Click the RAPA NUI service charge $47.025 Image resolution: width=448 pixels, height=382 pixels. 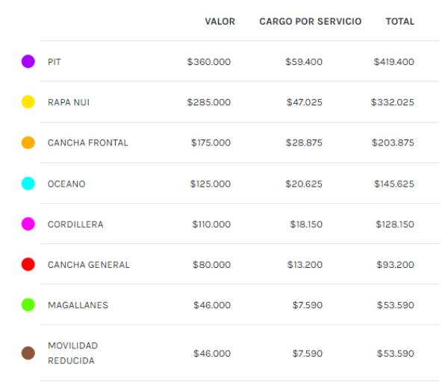pos(304,102)
